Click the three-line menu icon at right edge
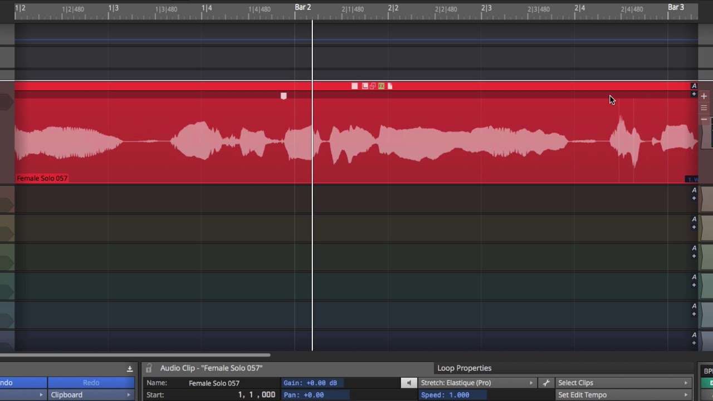Screen dimensions: 713x401 704,108
